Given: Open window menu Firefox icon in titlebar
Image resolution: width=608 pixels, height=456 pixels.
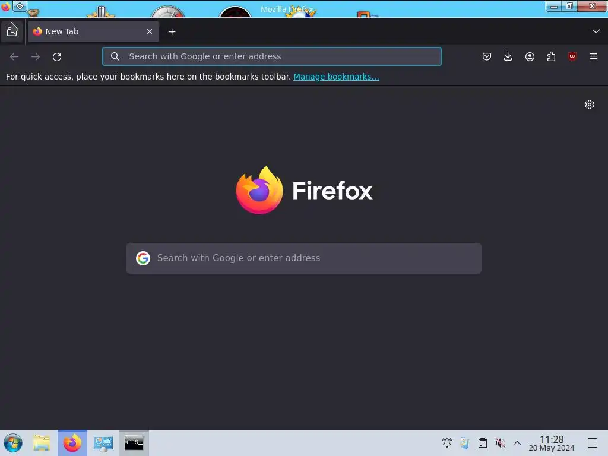Looking at the screenshot, I should pos(5,6).
